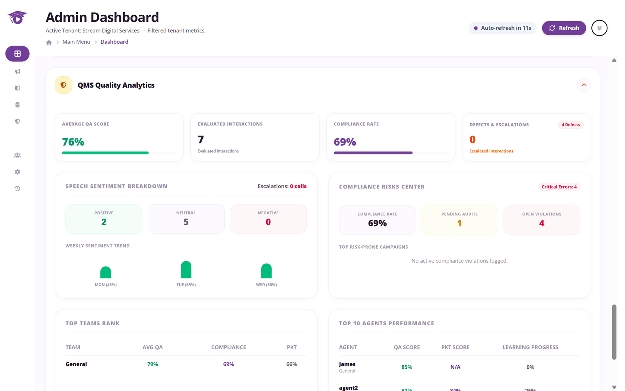
Task: Click the LEARNING PROGRESS column header
Action: pyautogui.click(x=530, y=347)
